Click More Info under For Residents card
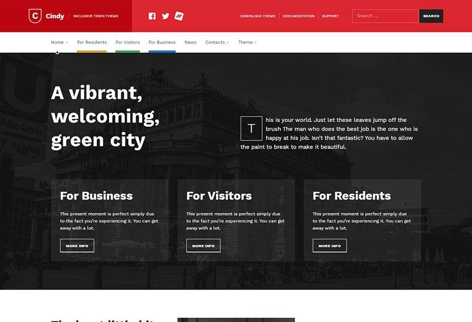The image size is (472, 322). click(x=329, y=246)
